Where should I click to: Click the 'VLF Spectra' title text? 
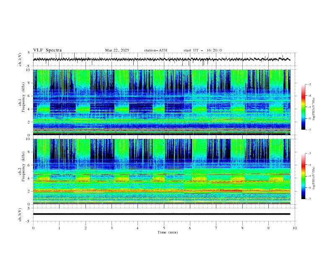[47, 50]
